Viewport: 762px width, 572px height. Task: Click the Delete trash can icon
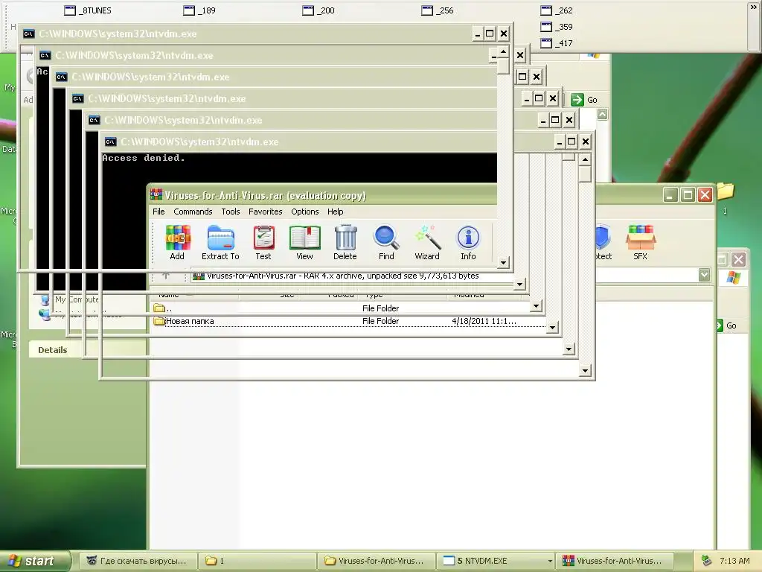click(345, 242)
